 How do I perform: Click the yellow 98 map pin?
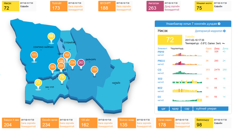[51, 36]
